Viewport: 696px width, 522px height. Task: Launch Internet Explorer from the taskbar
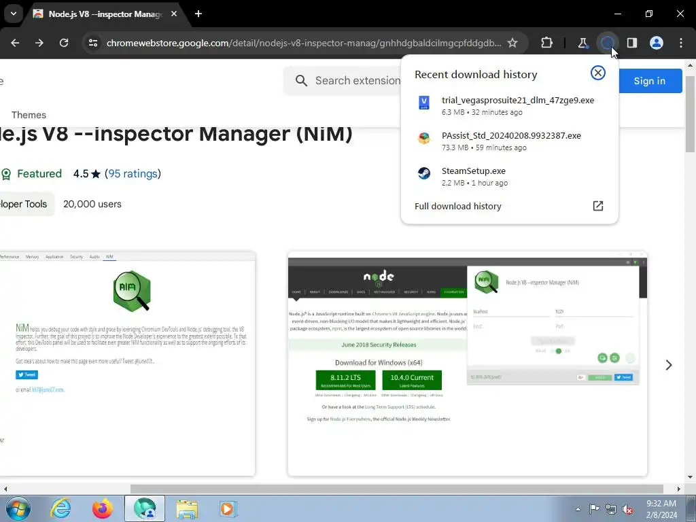(60, 508)
